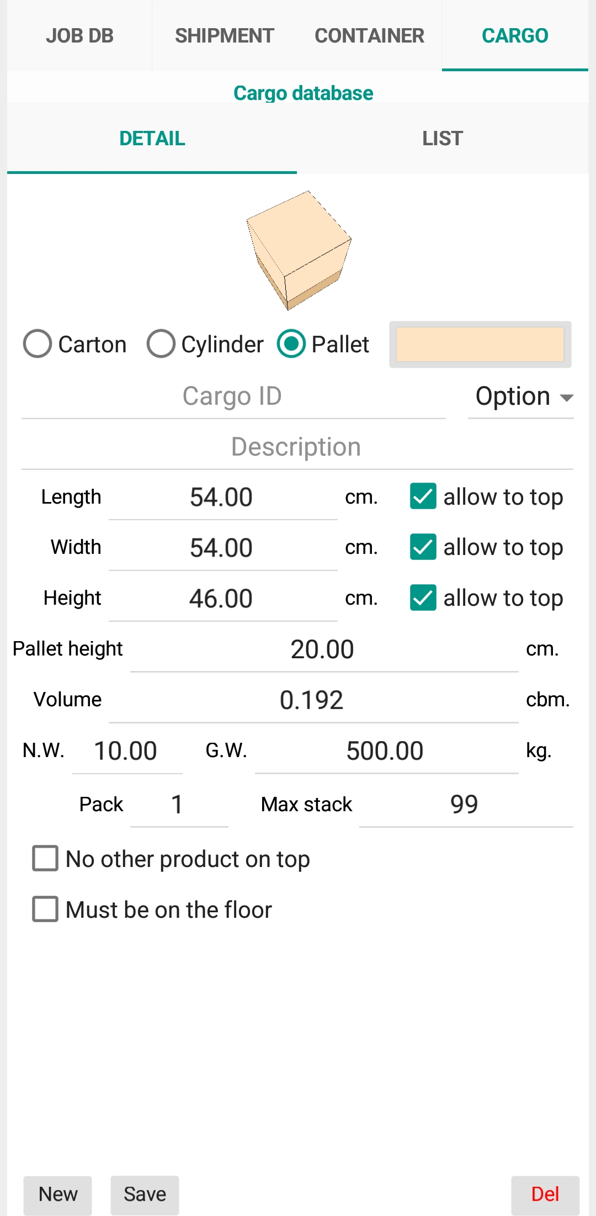Open the cargo color swatch picker
Screen dimensions: 596x1216
(x=480, y=345)
